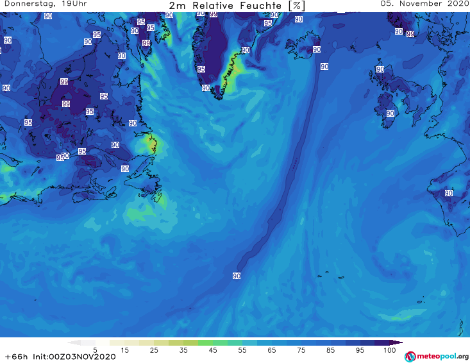
Task: Click the '65' tick on the color scale
Action: pos(272,350)
